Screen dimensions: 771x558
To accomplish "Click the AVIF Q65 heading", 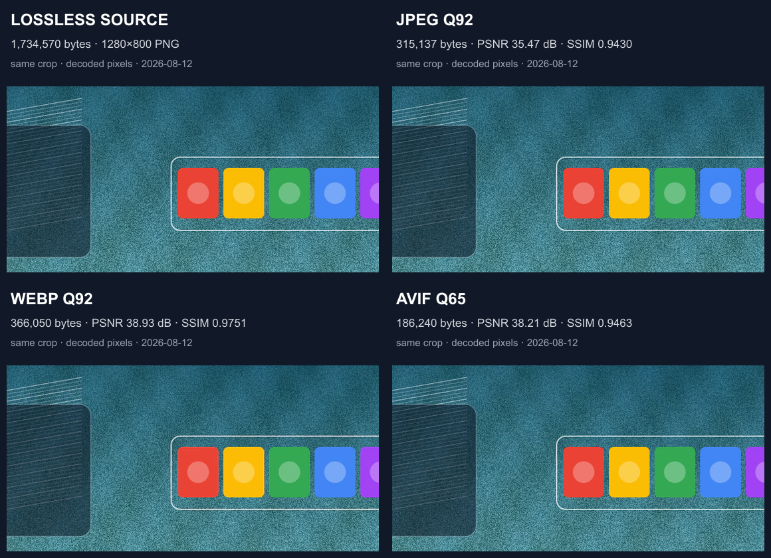I will tap(431, 298).
